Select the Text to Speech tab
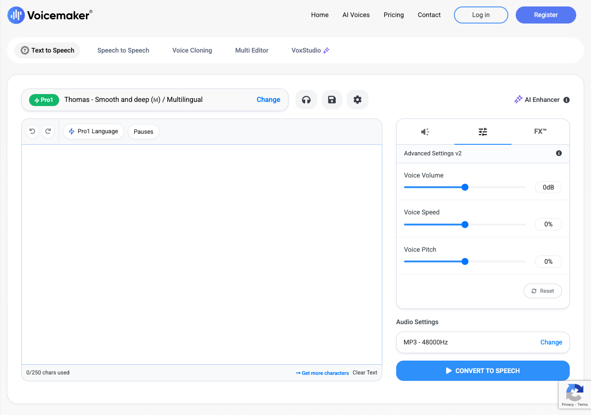Image resolution: width=591 pixels, height=415 pixels. 48,50
